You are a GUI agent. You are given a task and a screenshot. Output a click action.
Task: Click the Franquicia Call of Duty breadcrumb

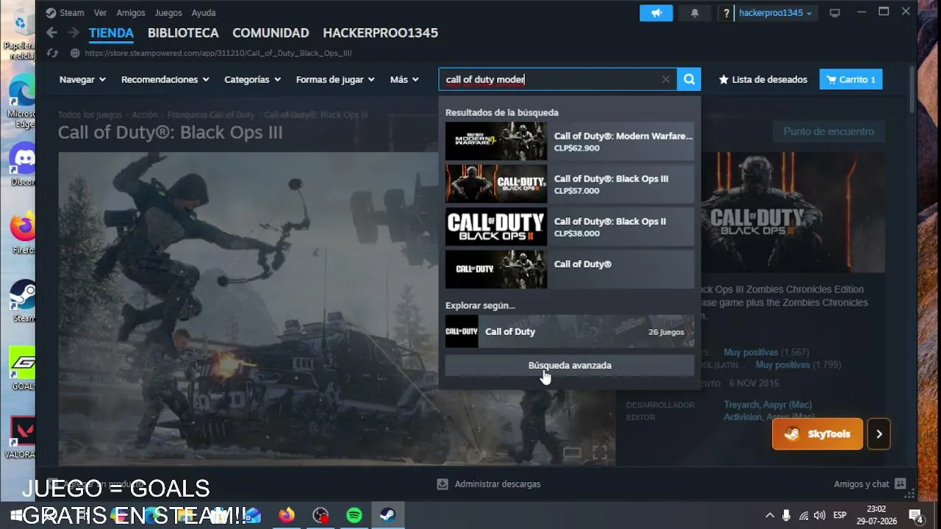pyautogui.click(x=211, y=115)
